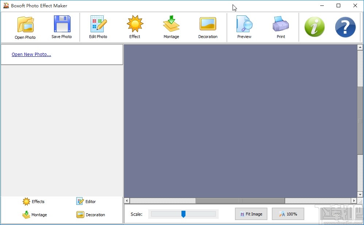
Task: Click the Print printer icon
Action: tap(281, 25)
